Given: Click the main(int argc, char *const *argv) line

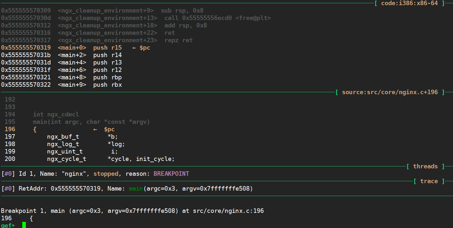Looking at the screenshot, I should point(91,122).
